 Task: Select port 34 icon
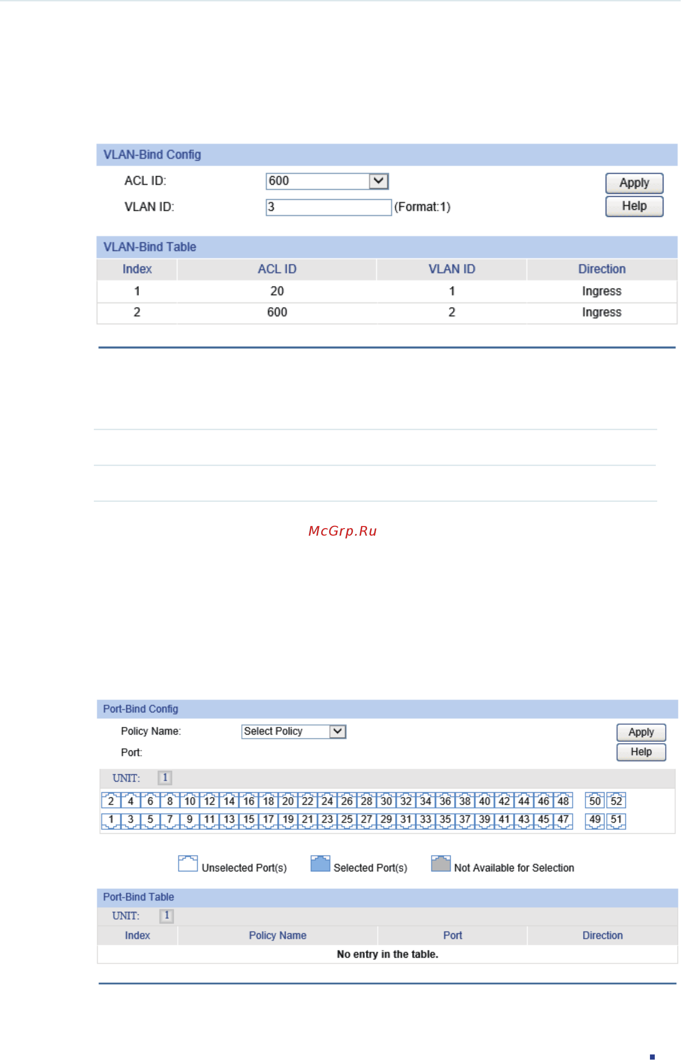[425, 801]
